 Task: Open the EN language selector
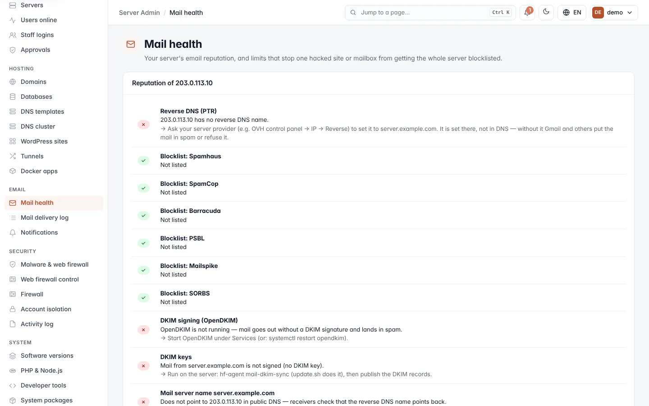(x=572, y=13)
